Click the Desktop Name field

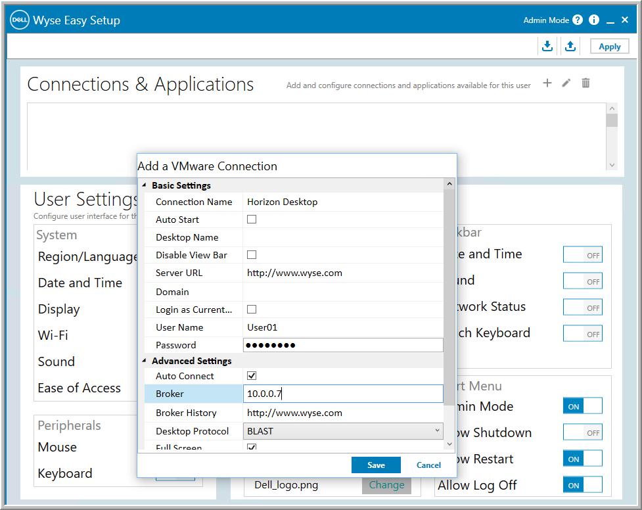coord(343,237)
